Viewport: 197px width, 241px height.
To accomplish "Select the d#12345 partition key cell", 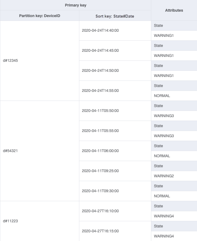I will [x=10, y=60].
